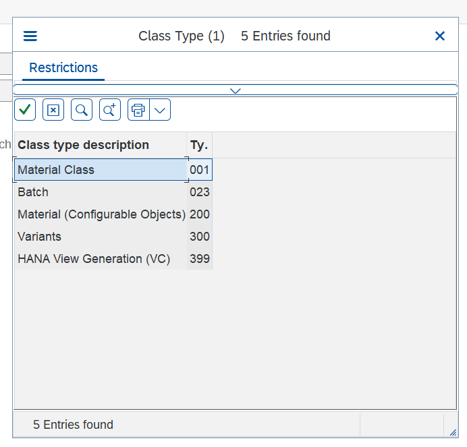This screenshot has height=447, width=467.
Task: Click the type code 023 cell
Action: pos(200,192)
